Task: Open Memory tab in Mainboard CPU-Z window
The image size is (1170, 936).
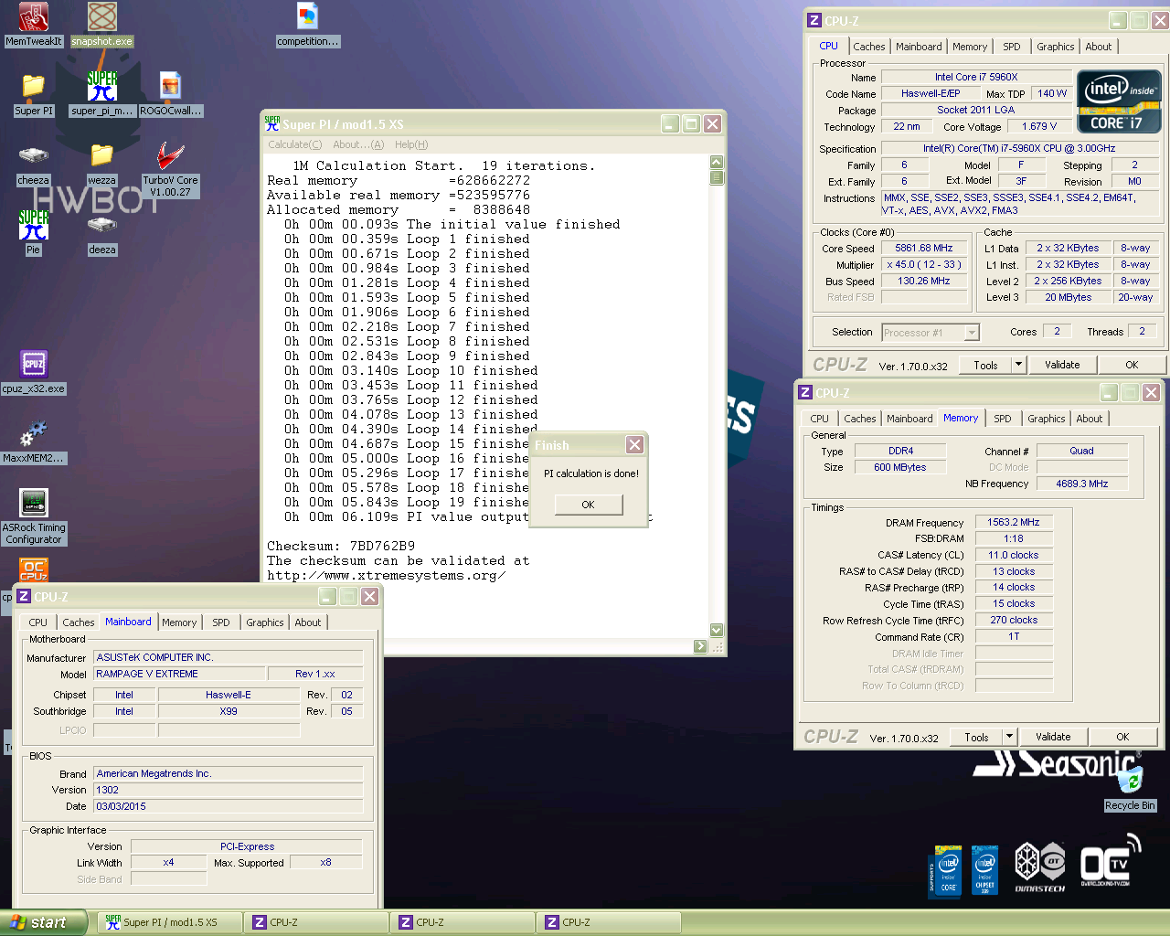Action: (x=179, y=622)
